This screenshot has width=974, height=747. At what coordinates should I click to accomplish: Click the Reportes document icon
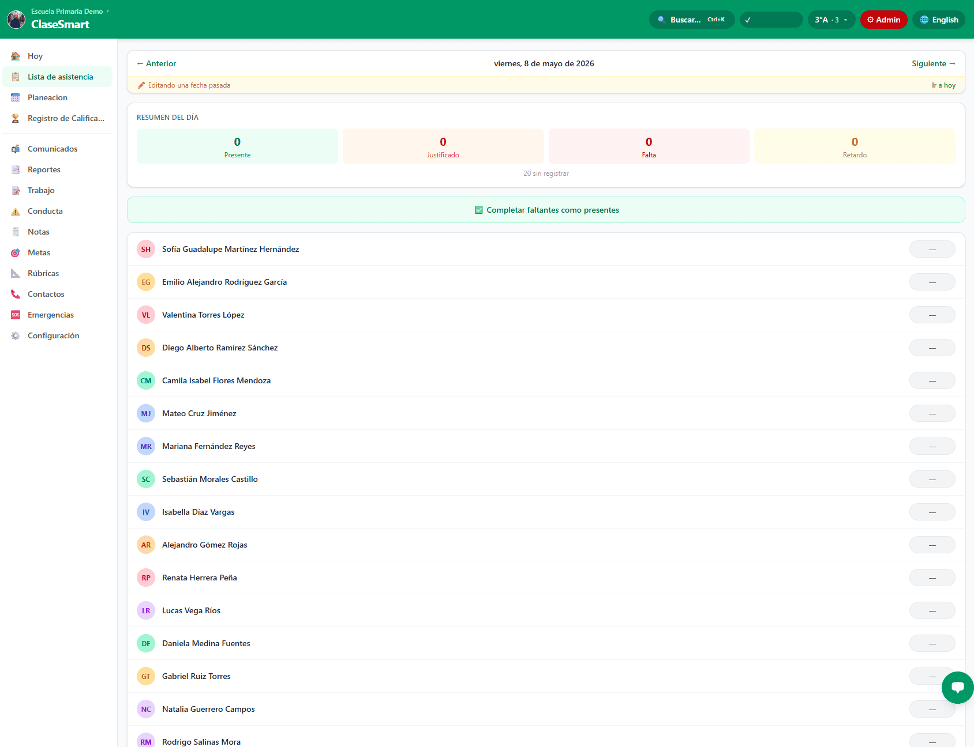click(16, 169)
